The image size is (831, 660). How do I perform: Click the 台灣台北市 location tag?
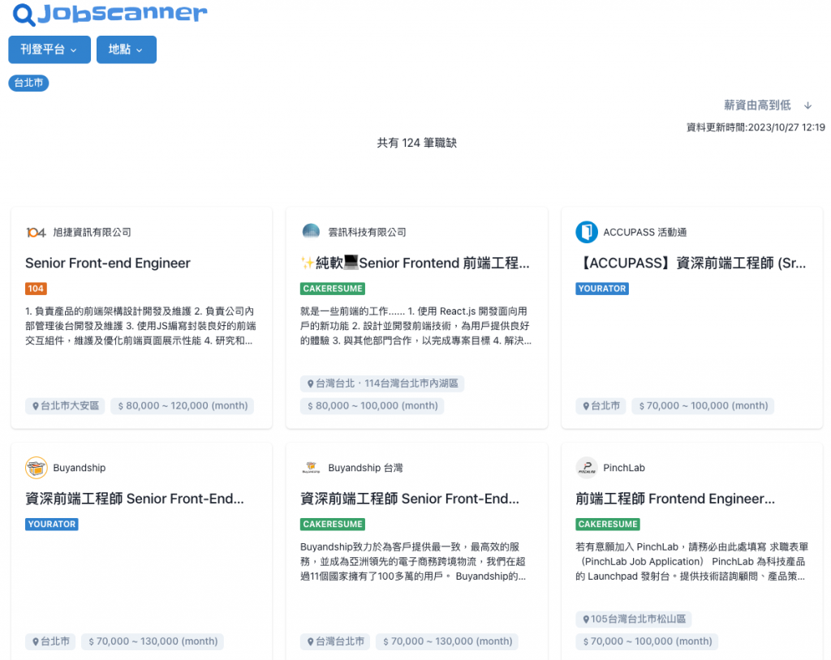335,641
